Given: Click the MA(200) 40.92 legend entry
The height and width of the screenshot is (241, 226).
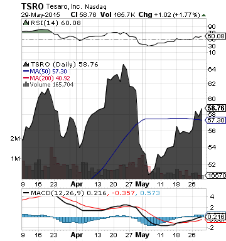Looking at the screenshot, I should coord(50,78).
